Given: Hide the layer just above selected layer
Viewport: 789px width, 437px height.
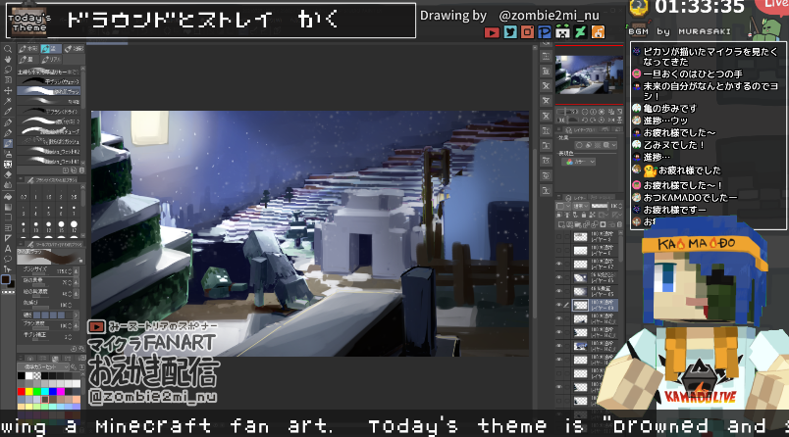Looking at the screenshot, I should click(x=559, y=291).
